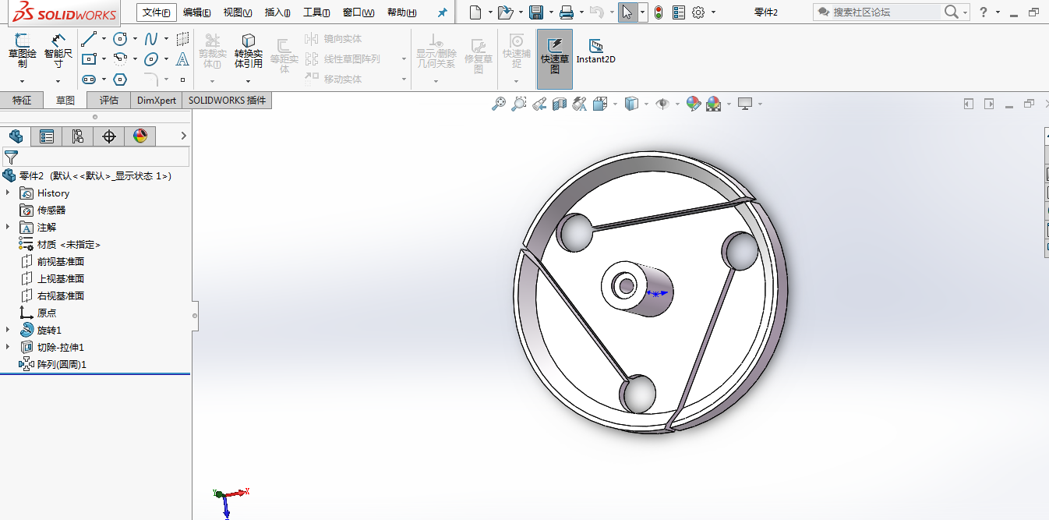
Task: Choose the sketch Text tool
Action: coord(182,59)
